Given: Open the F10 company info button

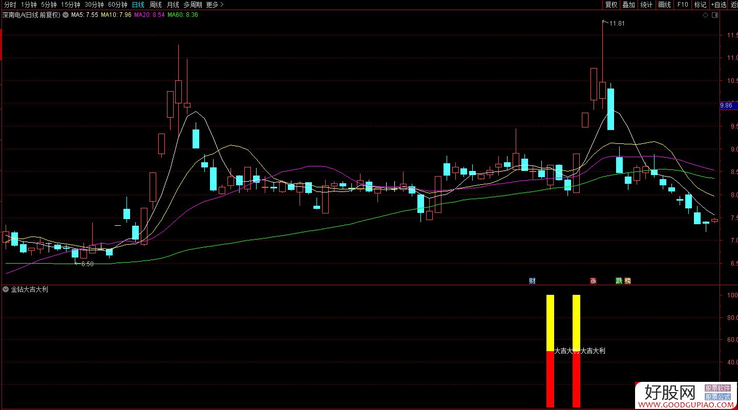Looking at the screenshot, I should (682, 5).
